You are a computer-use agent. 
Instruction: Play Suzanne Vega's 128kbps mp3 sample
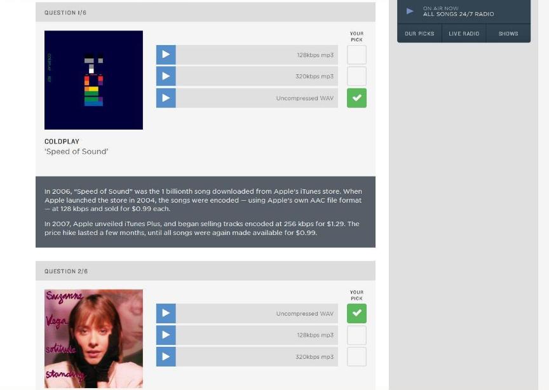click(166, 335)
